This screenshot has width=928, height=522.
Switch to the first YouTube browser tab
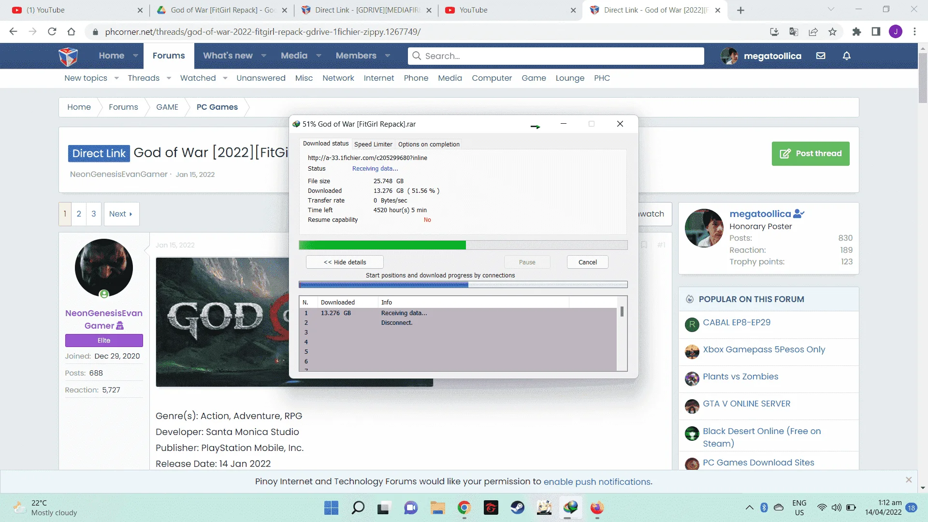point(77,10)
